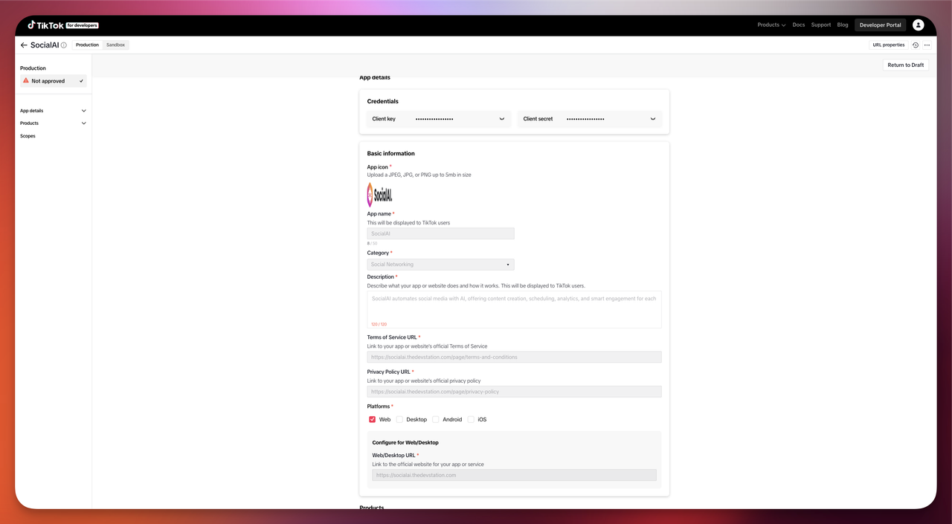Screen dimensions: 952x524
Task: Tick the iOS platform checkbox
Action: click(x=471, y=419)
